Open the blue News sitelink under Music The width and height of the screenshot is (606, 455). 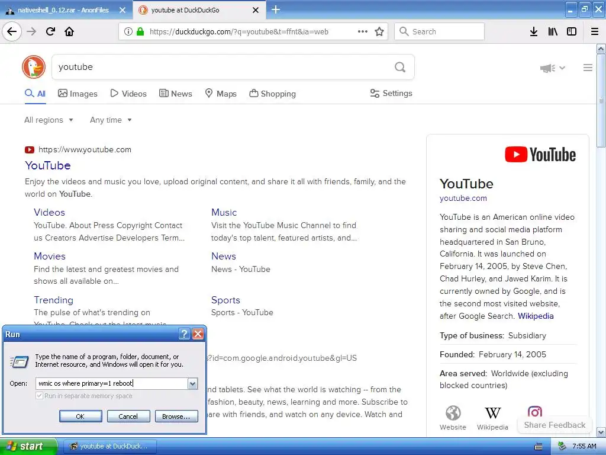(223, 256)
